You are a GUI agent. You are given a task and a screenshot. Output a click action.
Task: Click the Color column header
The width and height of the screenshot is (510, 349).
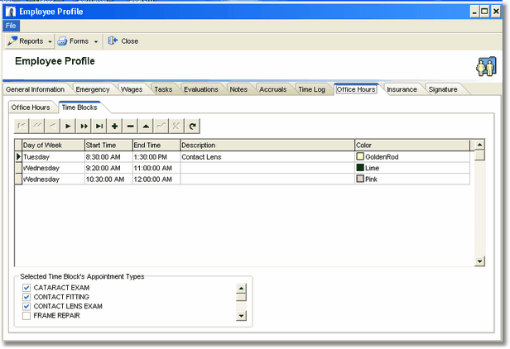412,146
